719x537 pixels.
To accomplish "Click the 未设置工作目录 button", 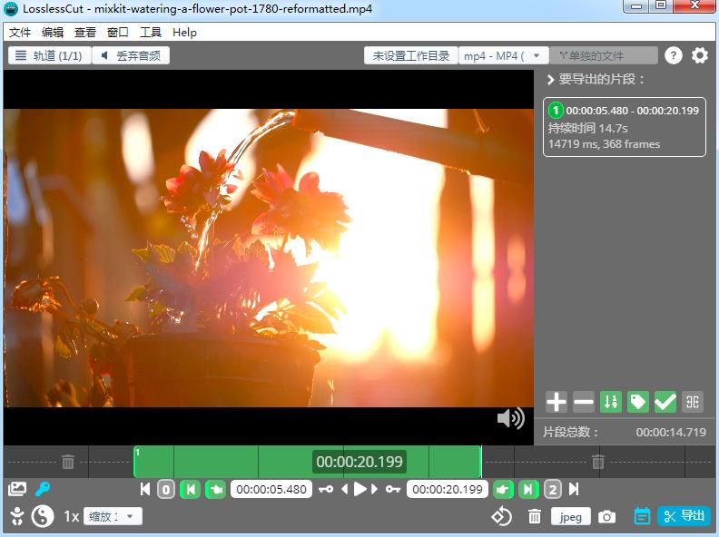I will (x=410, y=55).
